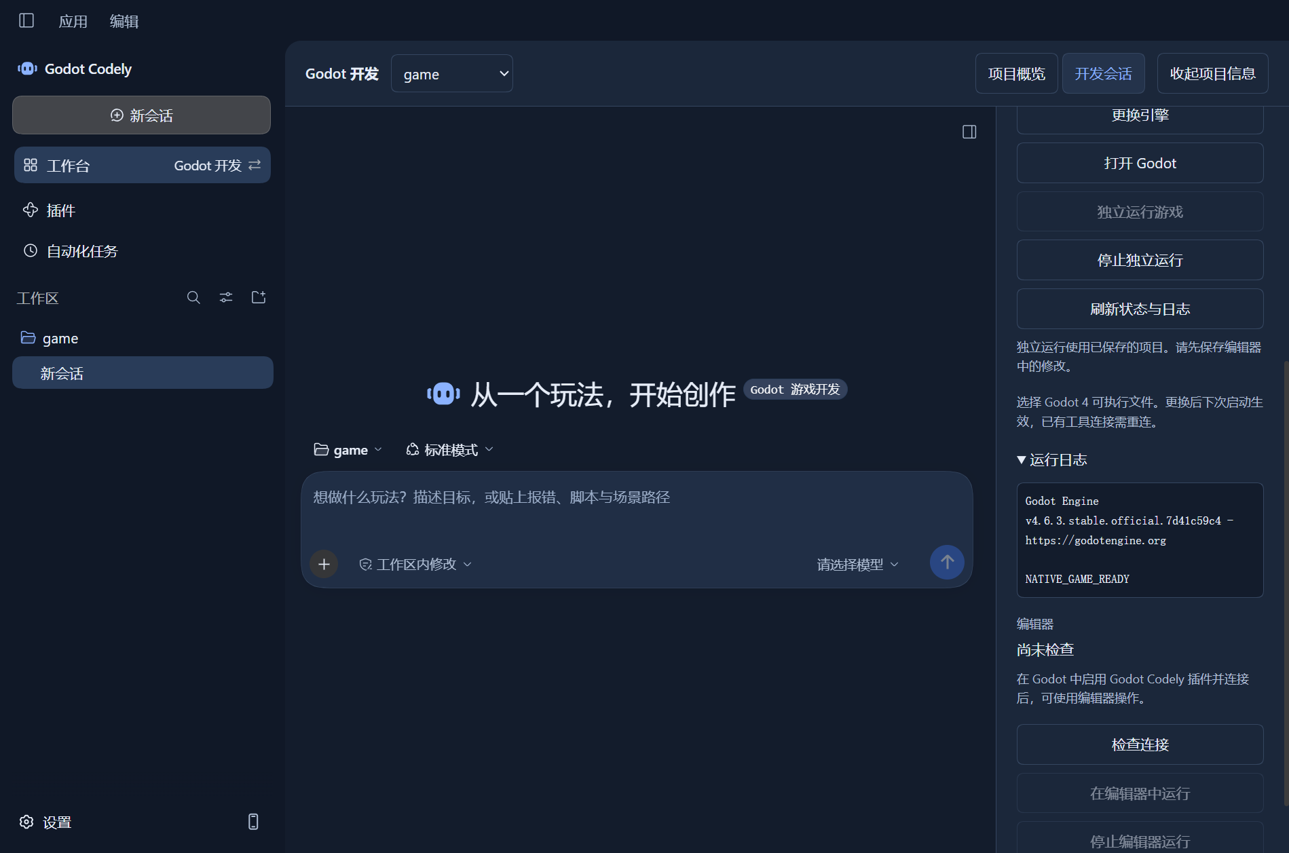Select the game project dropdown in header
This screenshot has width=1289, height=853.
click(452, 74)
